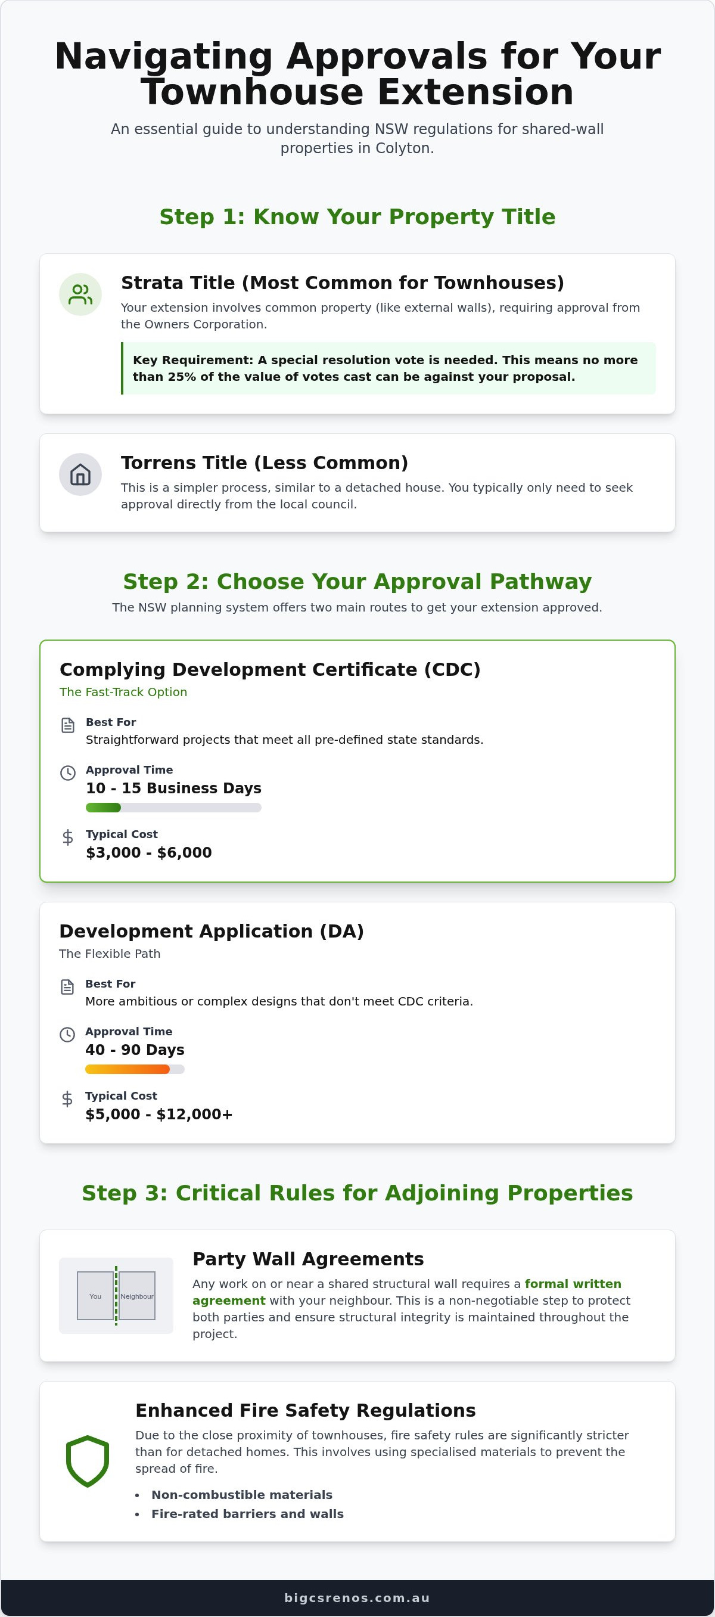This screenshot has width=715, height=1617.
Task: Click the Strata Title people icon
Action: click(x=80, y=294)
